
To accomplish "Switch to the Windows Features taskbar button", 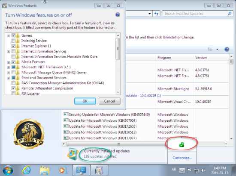I will click(99, 170).
